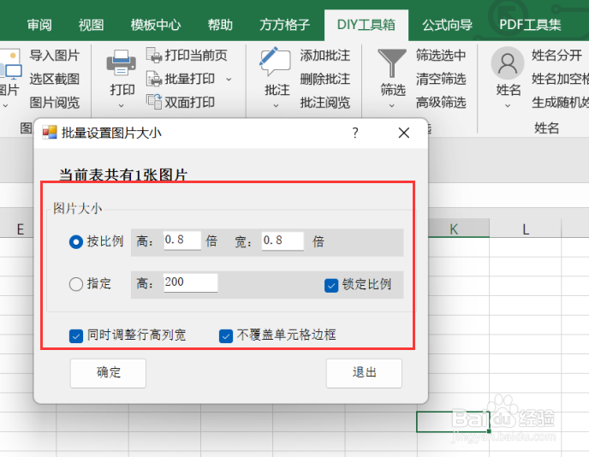The image size is (589, 457).
Task: Open the PDF工具集 tab
Action: pyautogui.click(x=530, y=25)
